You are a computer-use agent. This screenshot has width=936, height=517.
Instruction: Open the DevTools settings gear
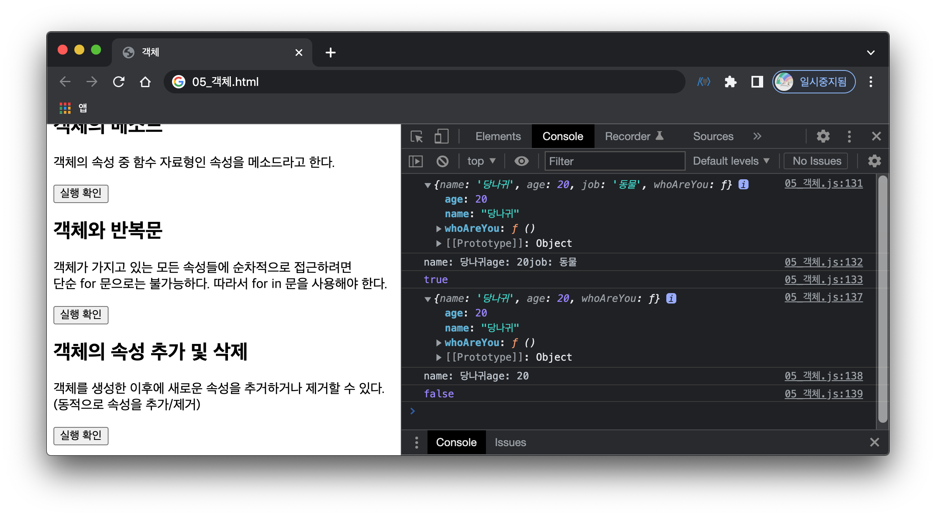pos(823,136)
